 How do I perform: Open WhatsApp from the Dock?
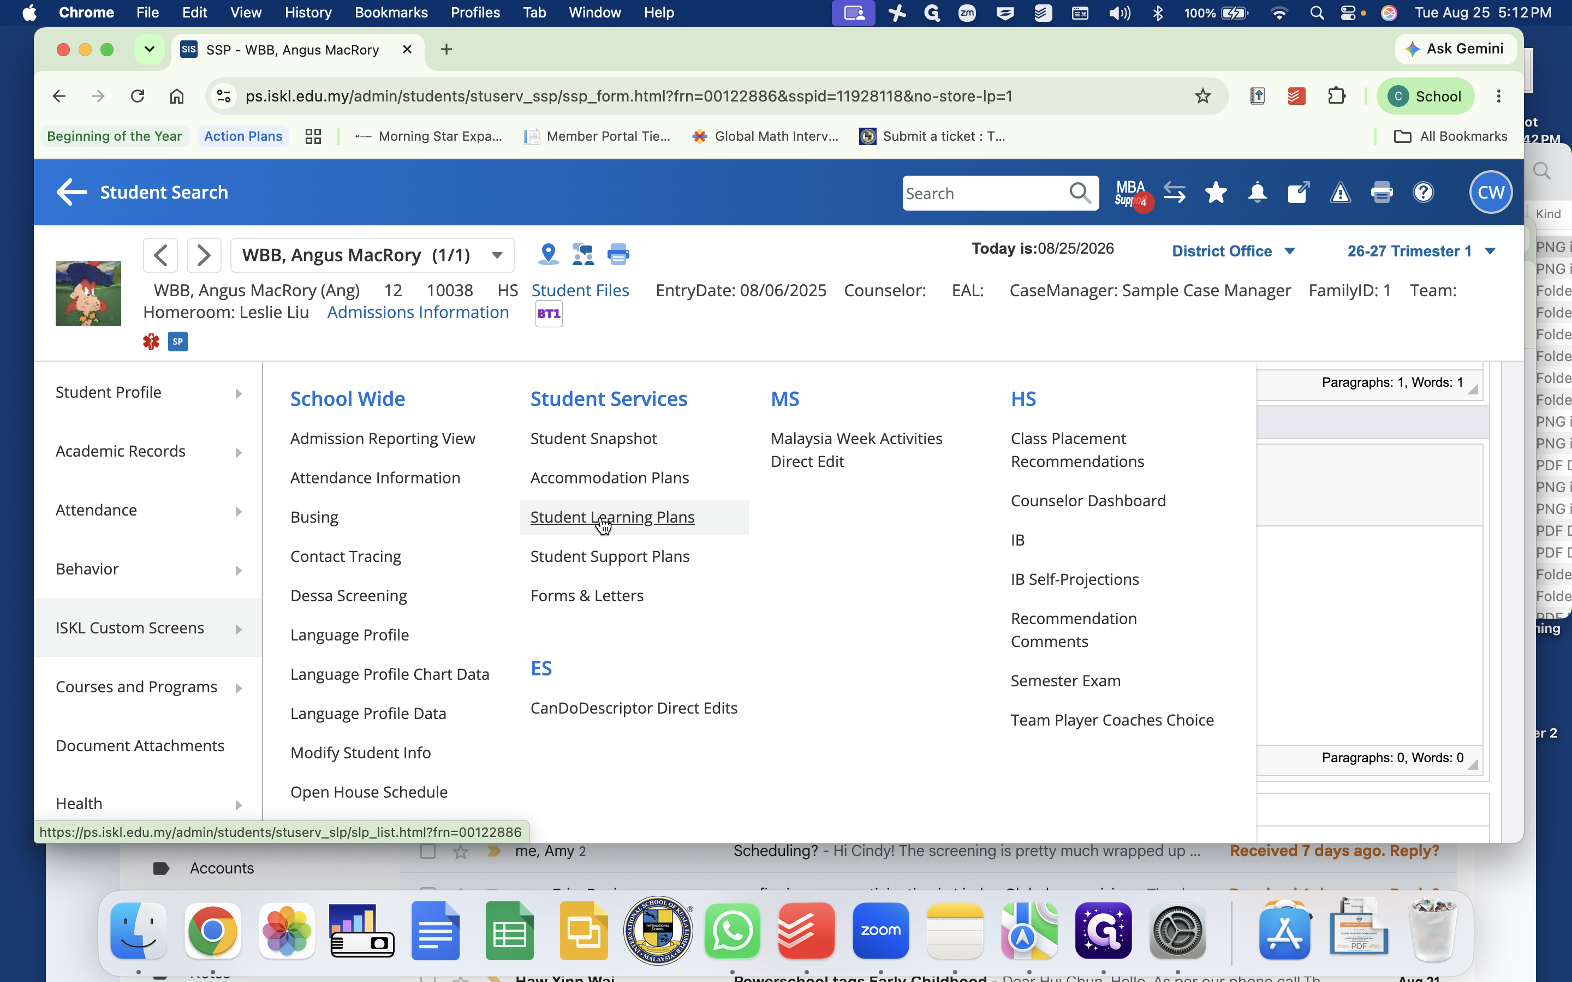tap(732, 930)
